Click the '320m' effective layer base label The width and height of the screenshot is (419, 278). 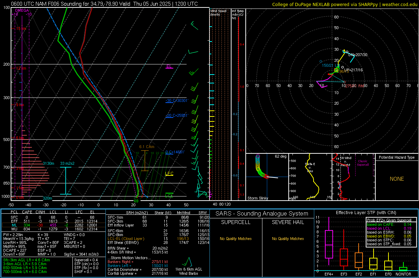(x=47, y=198)
